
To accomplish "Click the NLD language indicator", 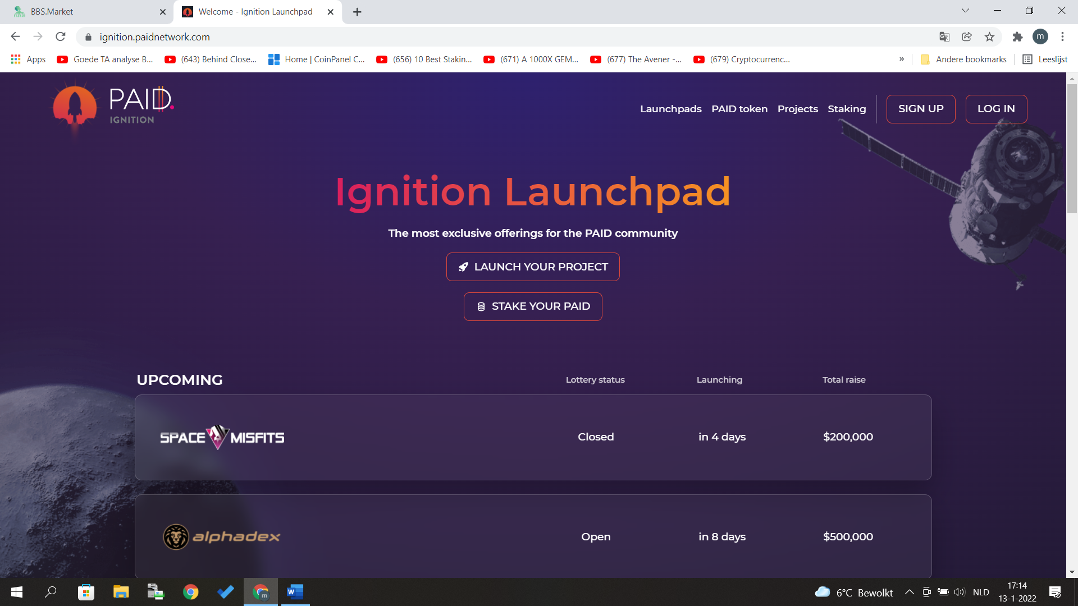I will 981,592.
